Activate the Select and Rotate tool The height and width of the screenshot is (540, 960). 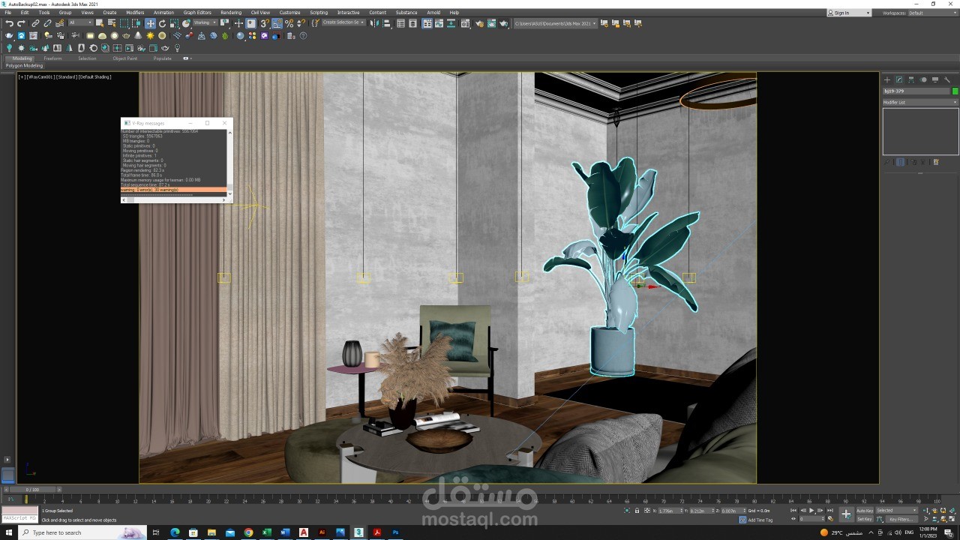click(x=162, y=23)
